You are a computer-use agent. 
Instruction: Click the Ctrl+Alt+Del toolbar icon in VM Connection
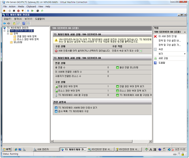[4, 11]
